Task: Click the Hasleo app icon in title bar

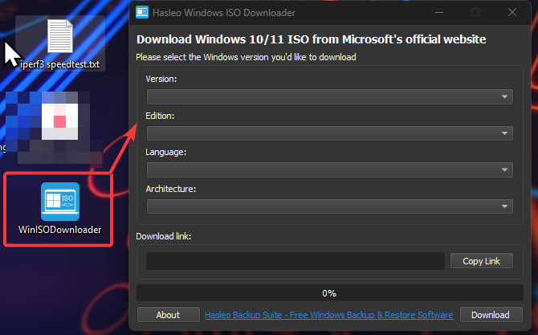Action: [x=142, y=12]
